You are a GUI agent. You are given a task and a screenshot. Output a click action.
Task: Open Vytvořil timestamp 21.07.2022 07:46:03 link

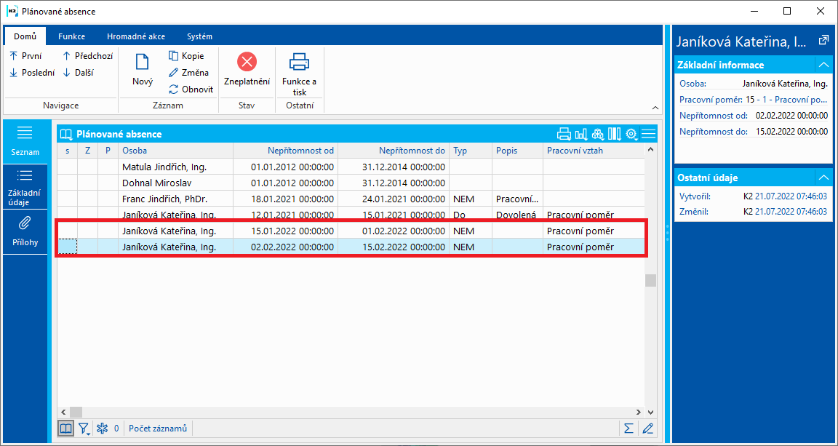point(791,196)
